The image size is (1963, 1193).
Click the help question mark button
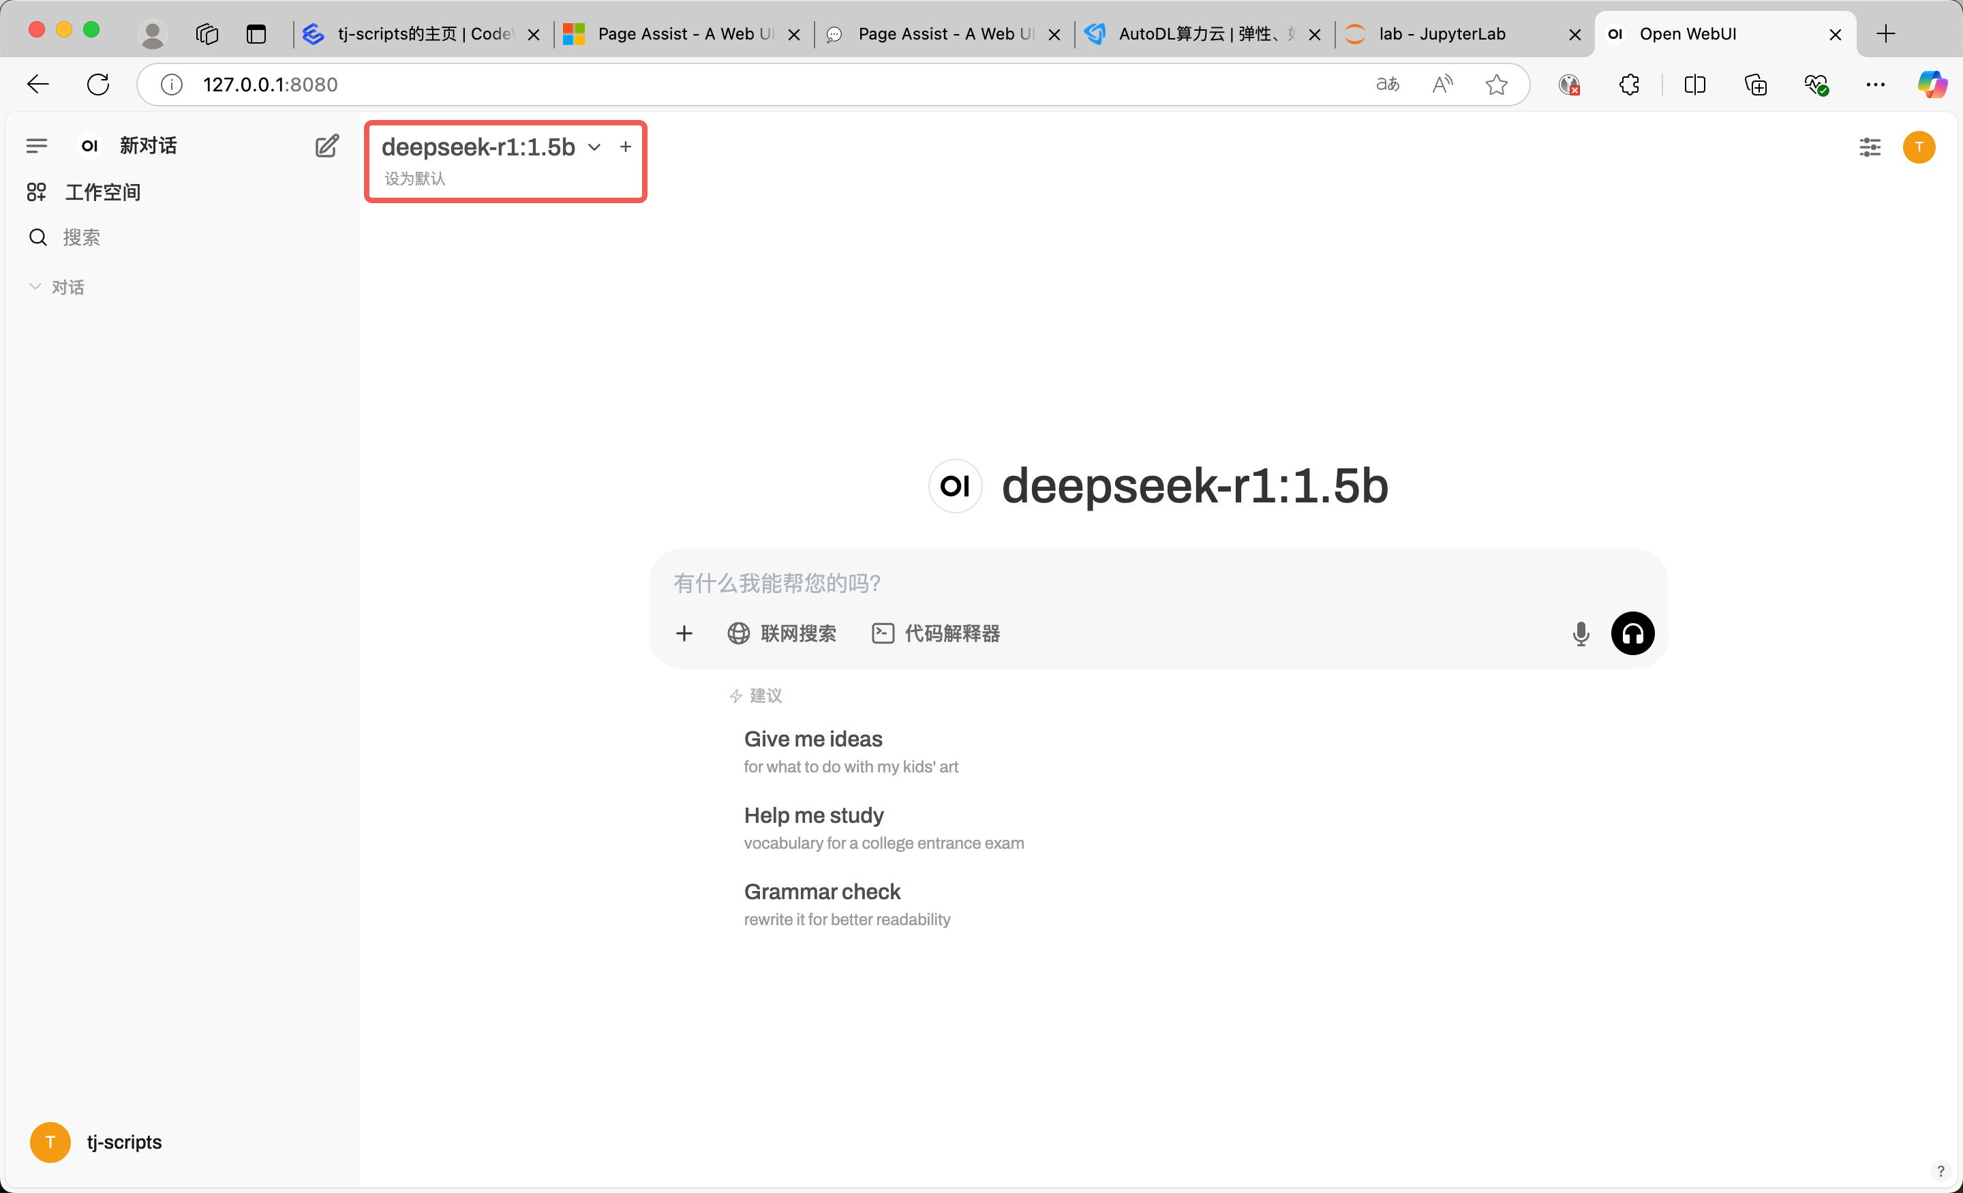pyautogui.click(x=1940, y=1171)
